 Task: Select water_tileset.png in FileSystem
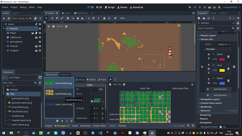(20, 124)
